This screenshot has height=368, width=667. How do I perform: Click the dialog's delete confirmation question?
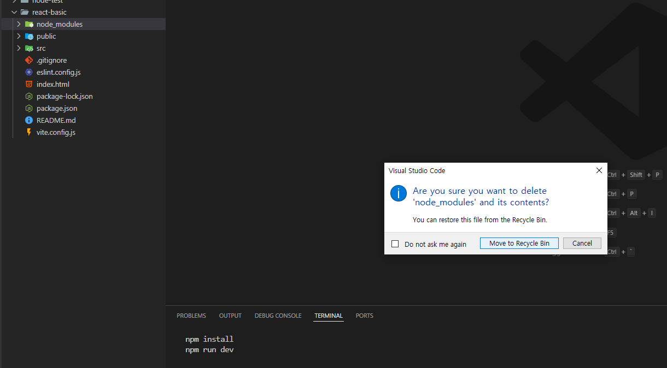coord(481,197)
